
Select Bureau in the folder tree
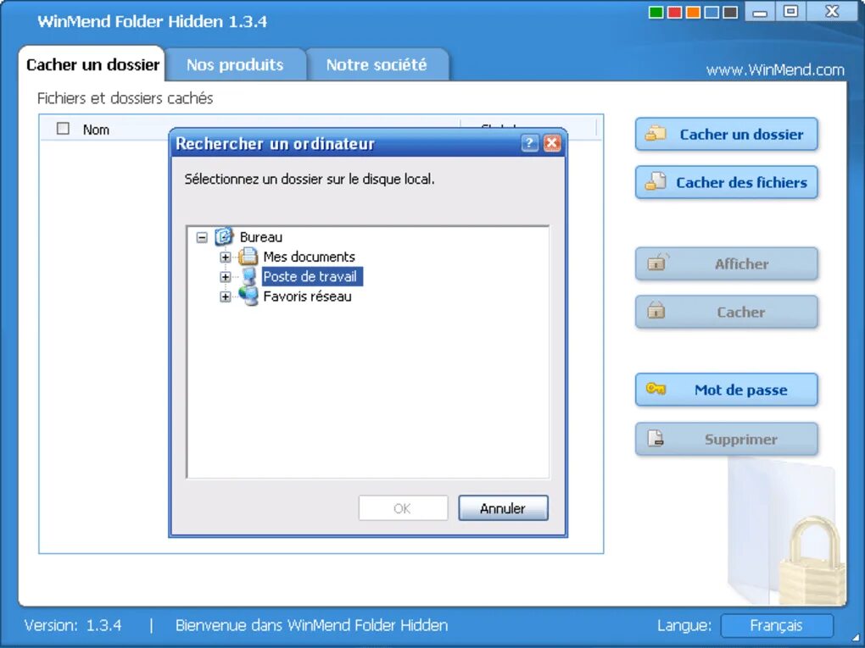(261, 237)
